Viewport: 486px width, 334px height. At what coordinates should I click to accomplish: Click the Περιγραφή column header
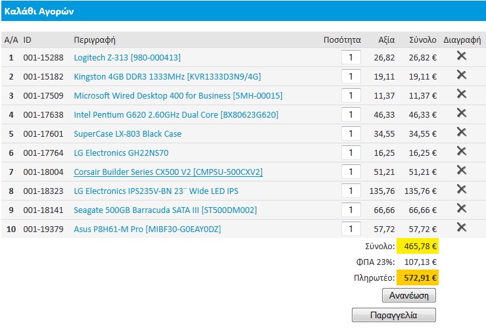[95, 40]
